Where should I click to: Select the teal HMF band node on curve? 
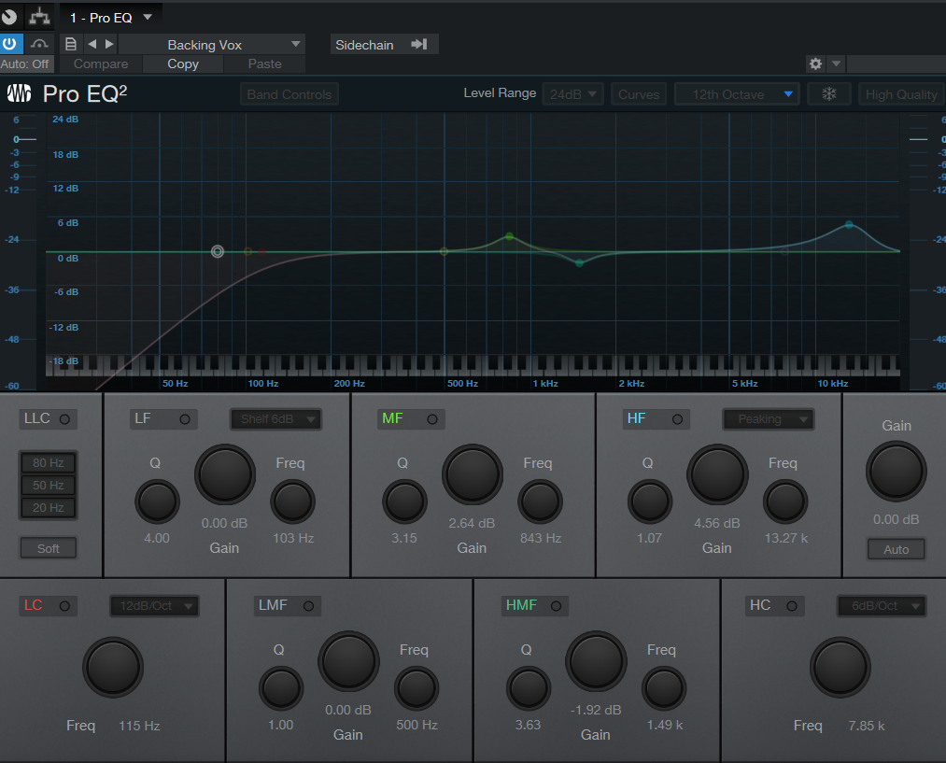(x=579, y=263)
